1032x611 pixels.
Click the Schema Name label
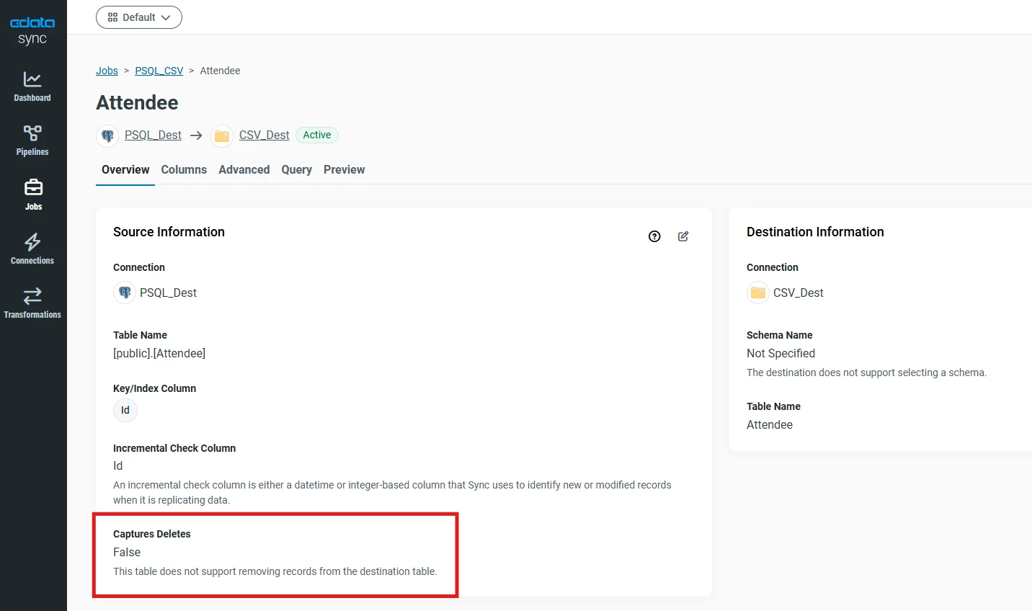780,335
